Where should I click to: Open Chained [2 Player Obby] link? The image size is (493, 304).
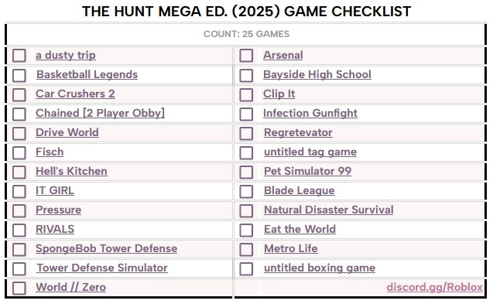pyautogui.click(x=100, y=113)
